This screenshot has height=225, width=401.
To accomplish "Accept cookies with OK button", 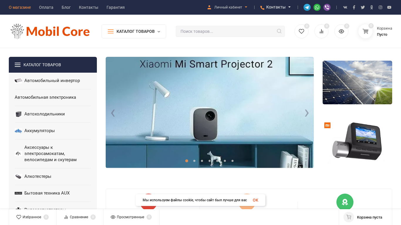I will (x=255, y=200).
